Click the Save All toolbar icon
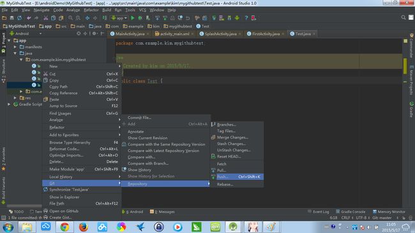The height and width of the screenshot is (233, 415). tap(11, 18)
